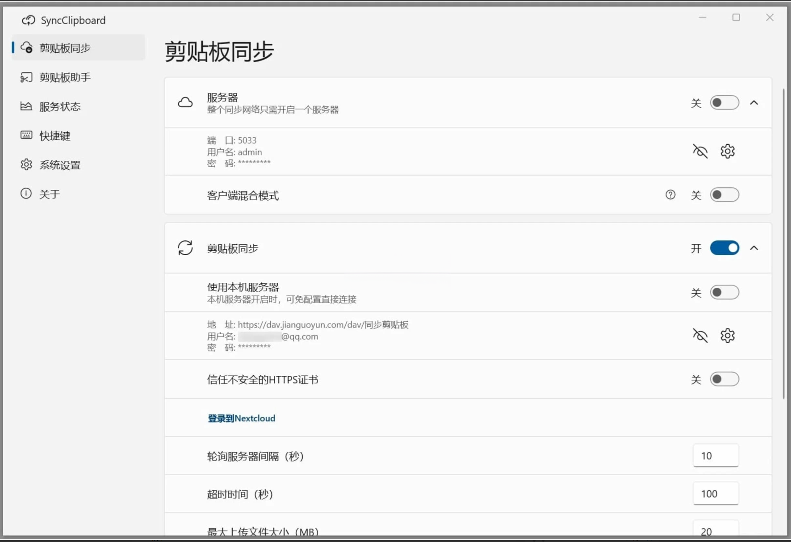Minimize the SyncClipboard window
This screenshot has height=542, width=791.
tap(703, 17)
